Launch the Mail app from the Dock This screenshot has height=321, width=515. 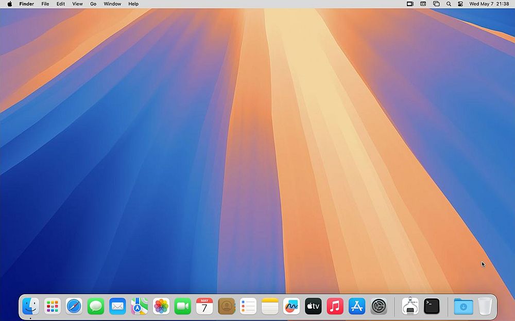pos(117,306)
